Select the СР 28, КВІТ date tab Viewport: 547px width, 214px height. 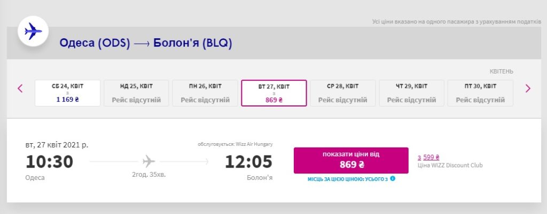343,93
